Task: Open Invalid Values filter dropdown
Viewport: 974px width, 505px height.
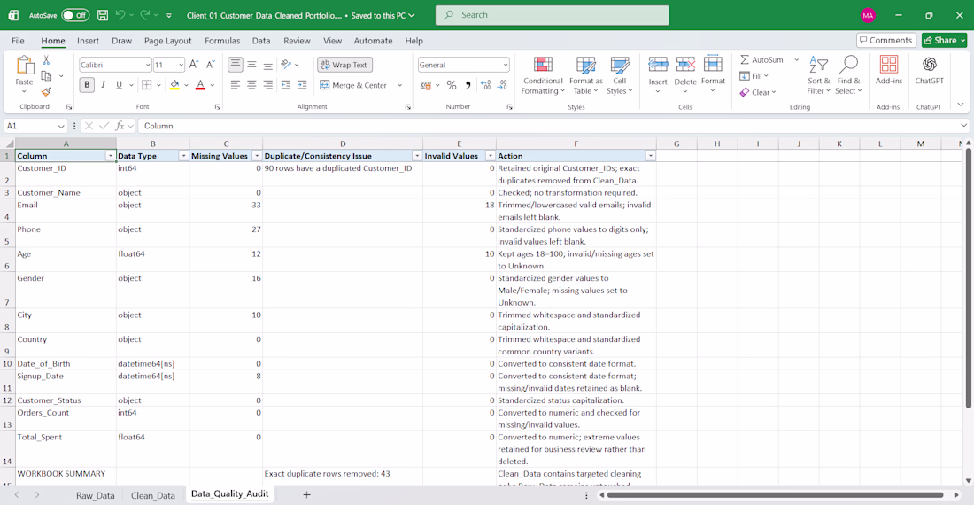Action: click(491, 156)
